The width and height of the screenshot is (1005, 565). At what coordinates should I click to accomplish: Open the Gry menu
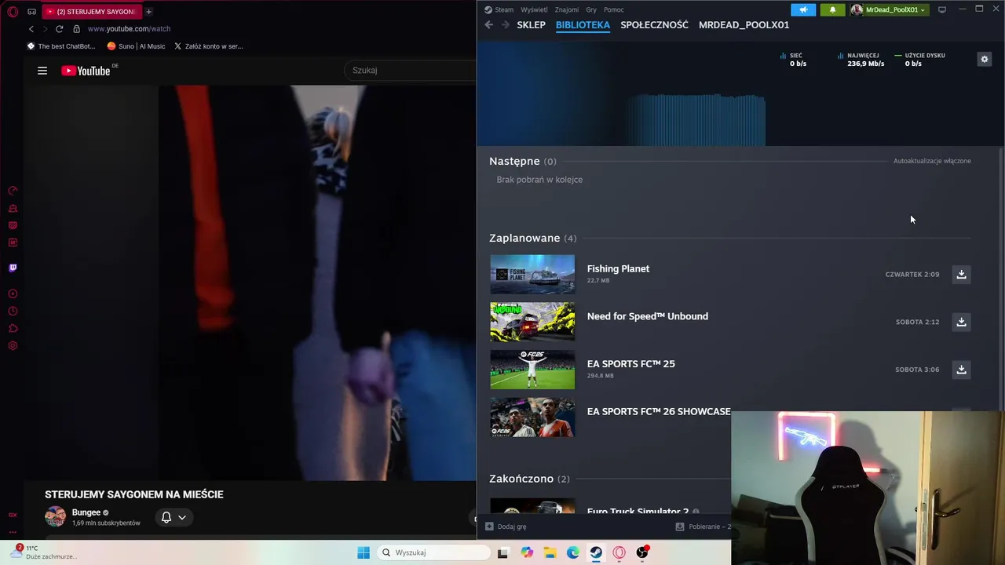[x=591, y=9]
